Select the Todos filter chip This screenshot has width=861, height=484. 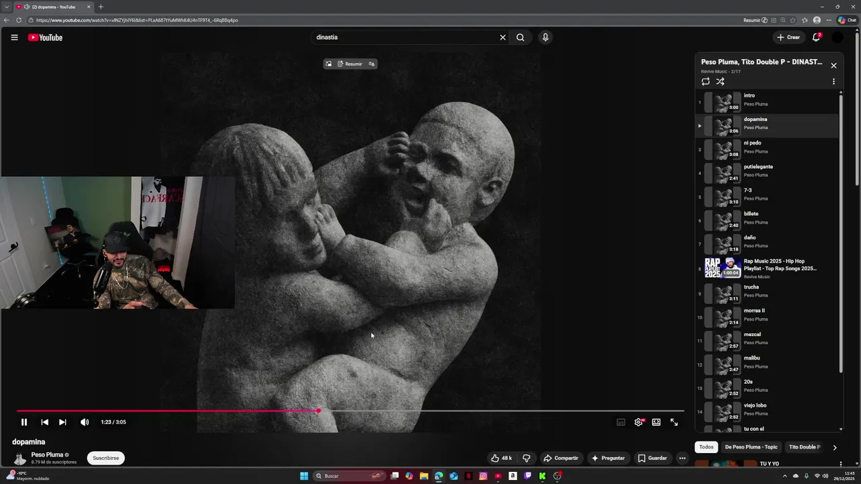(x=706, y=447)
